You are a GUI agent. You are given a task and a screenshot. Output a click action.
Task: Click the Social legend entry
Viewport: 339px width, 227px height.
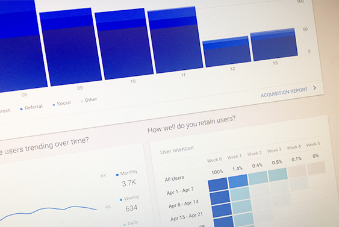click(62, 104)
